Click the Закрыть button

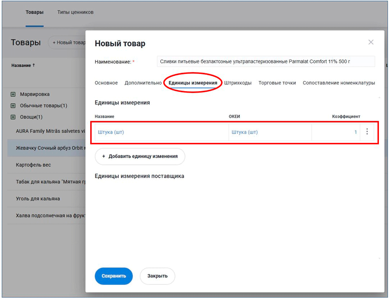(x=157, y=276)
